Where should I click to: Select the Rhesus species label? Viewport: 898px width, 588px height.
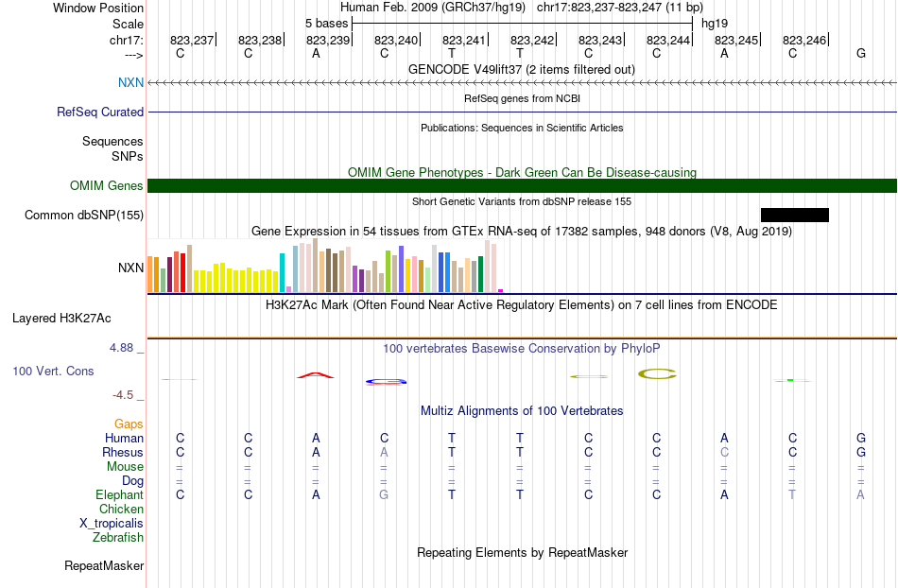tap(123, 452)
